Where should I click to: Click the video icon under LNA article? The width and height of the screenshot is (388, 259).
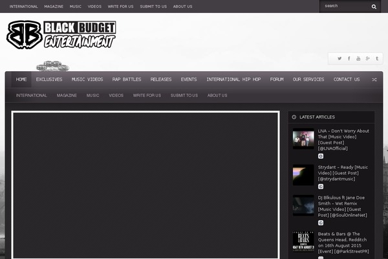321,156
